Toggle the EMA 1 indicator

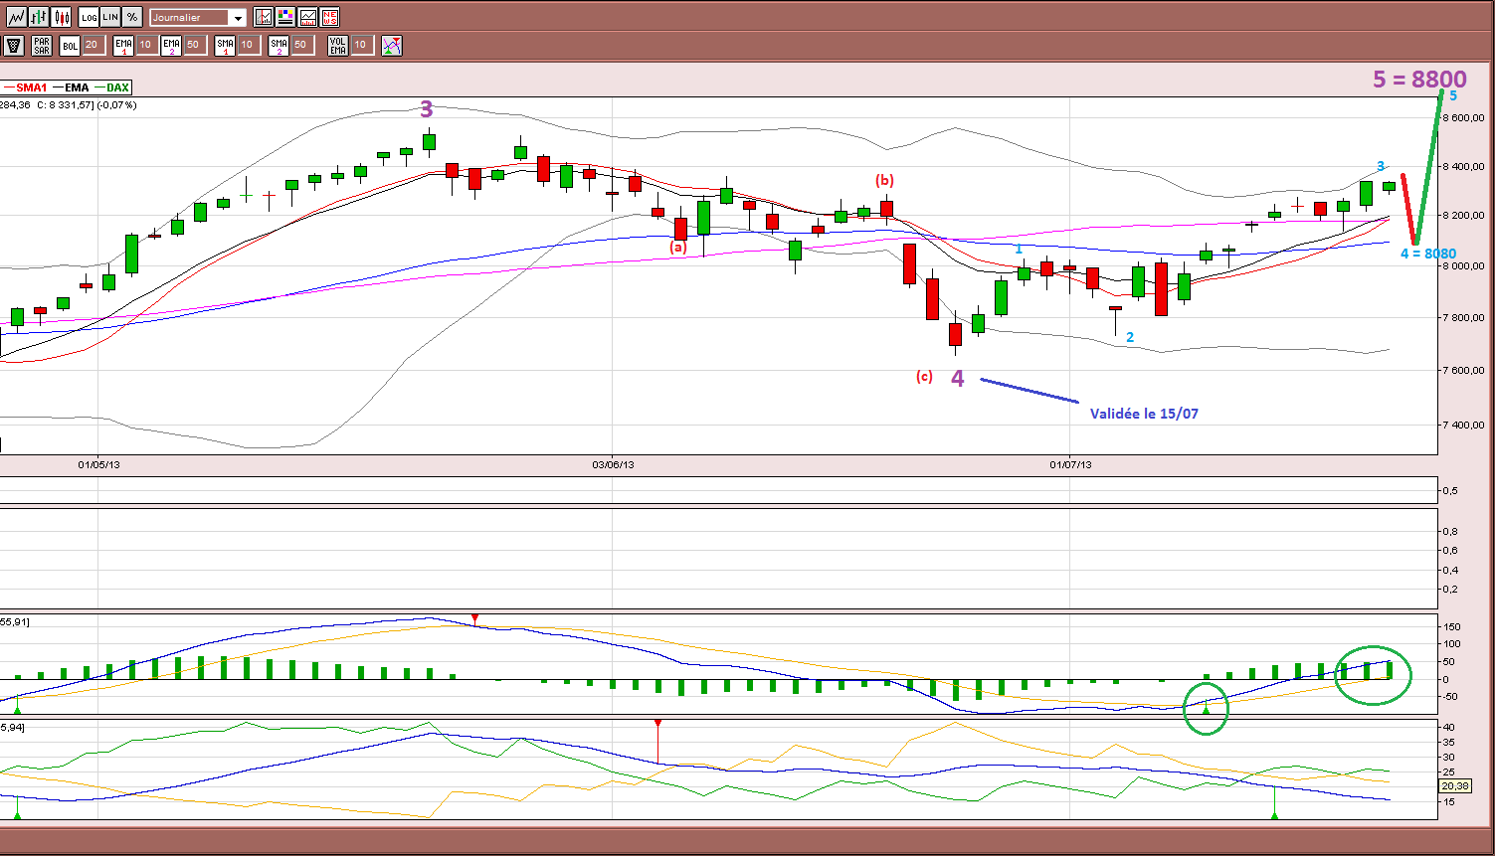point(123,45)
